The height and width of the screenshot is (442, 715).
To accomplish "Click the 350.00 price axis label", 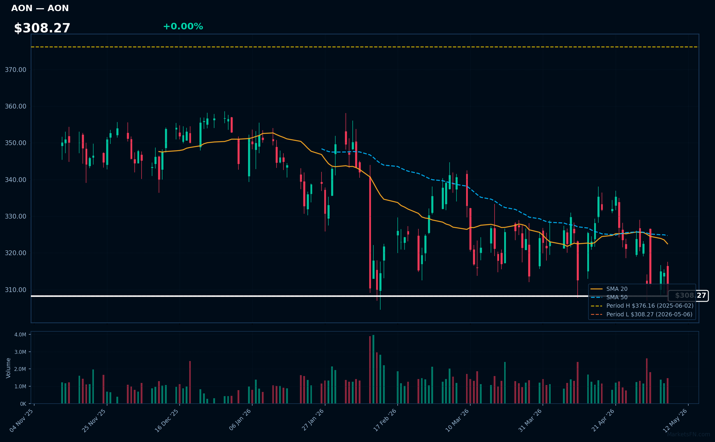I will click(16, 143).
